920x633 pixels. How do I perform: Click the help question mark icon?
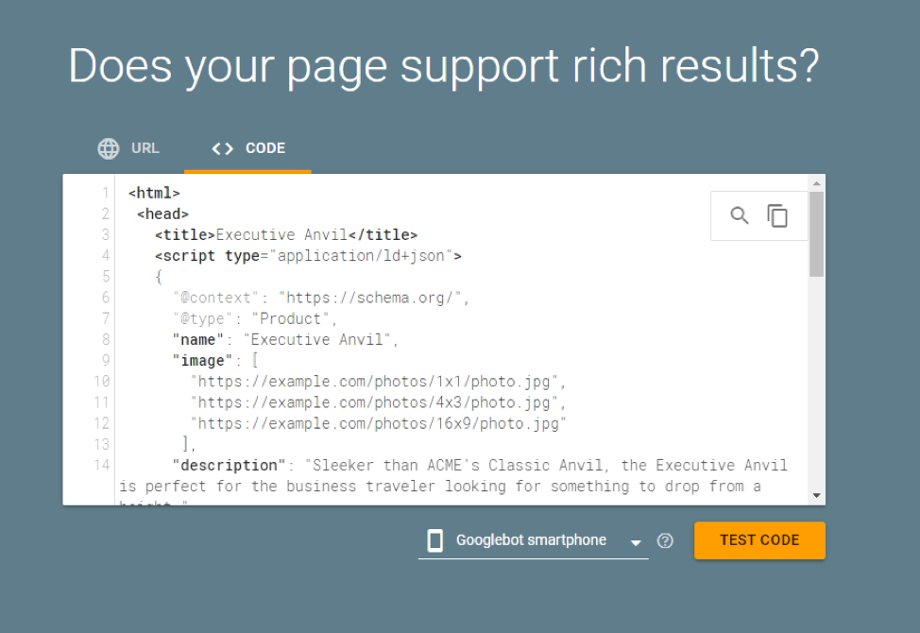click(665, 540)
